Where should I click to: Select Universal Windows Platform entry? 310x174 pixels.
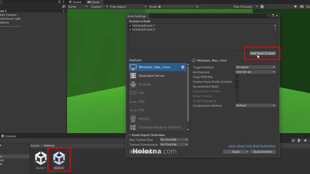(157, 127)
